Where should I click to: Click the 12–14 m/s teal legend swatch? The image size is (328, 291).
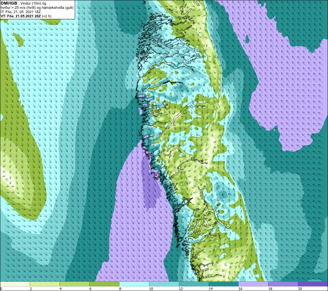point(194,284)
